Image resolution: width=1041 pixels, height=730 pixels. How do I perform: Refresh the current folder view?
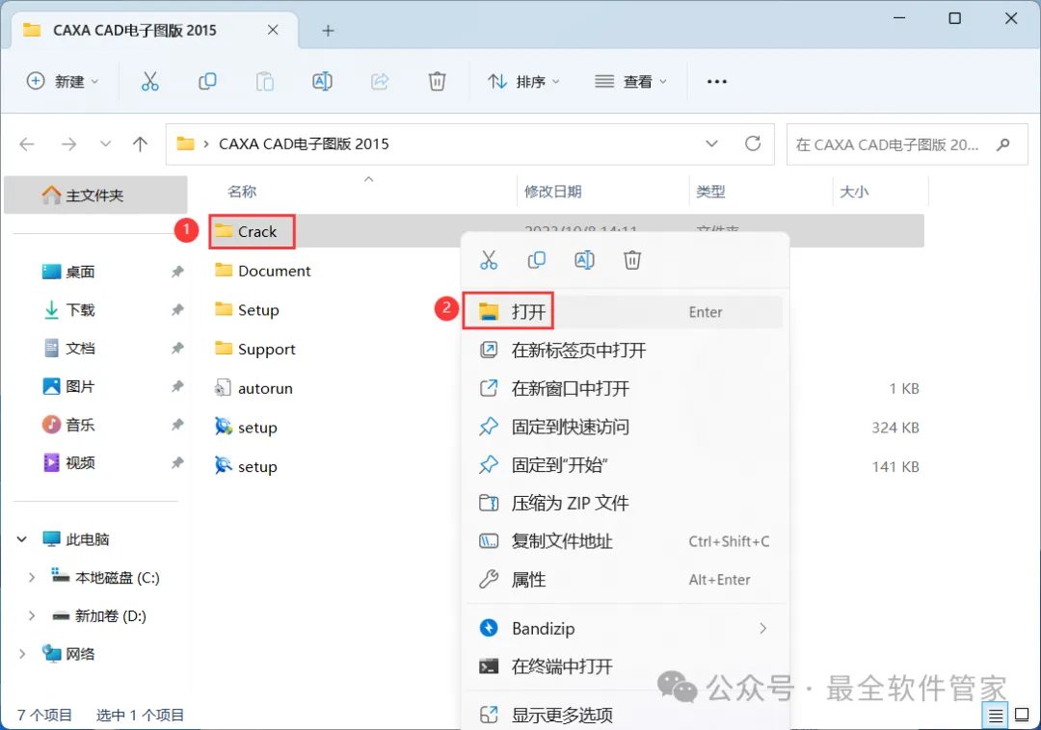(752, 143)
